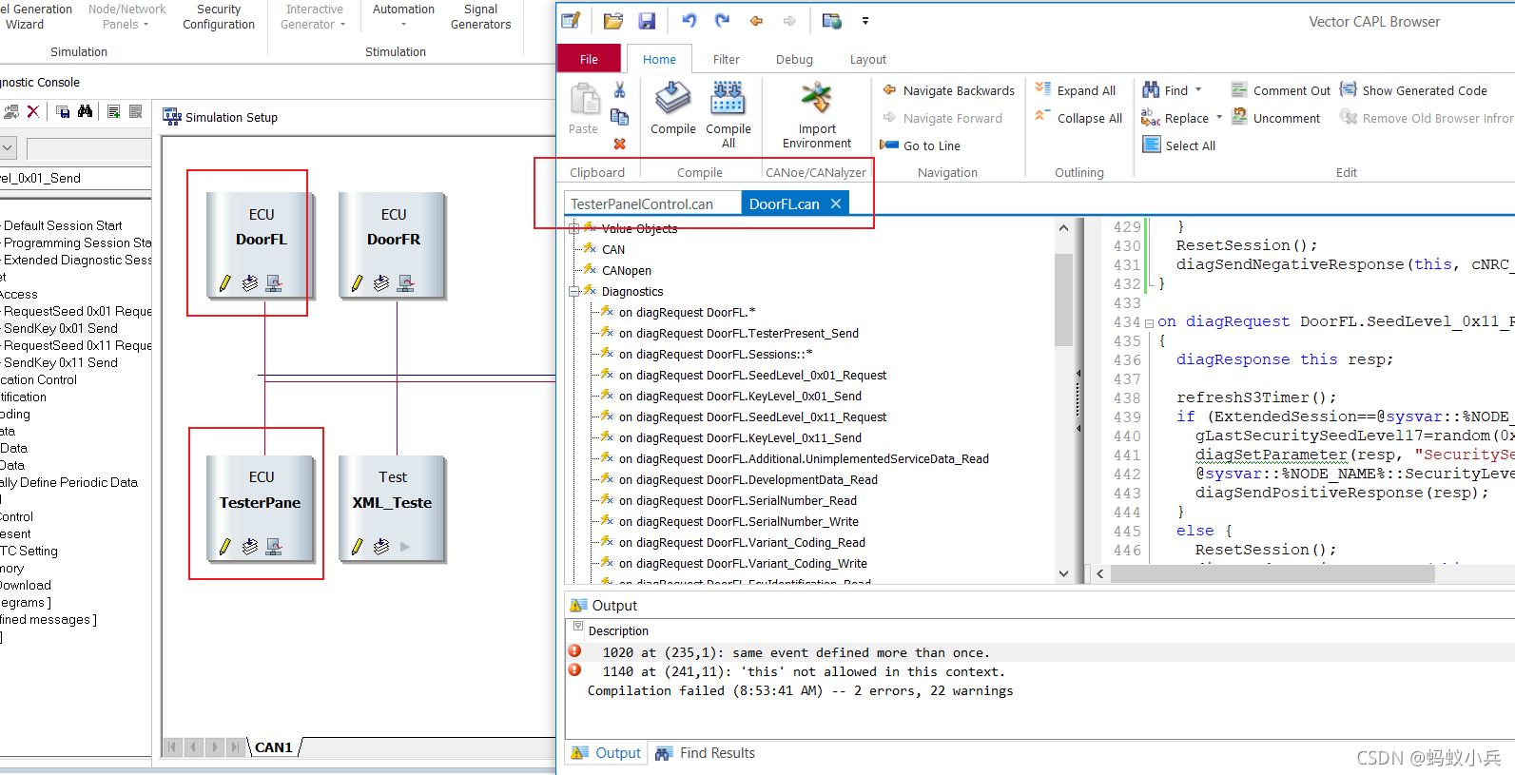Open the dropdown in Diagnostic Console toolbar
Image resolution: width=1515 pixels, height=775 pixels.
click(8, 148)
